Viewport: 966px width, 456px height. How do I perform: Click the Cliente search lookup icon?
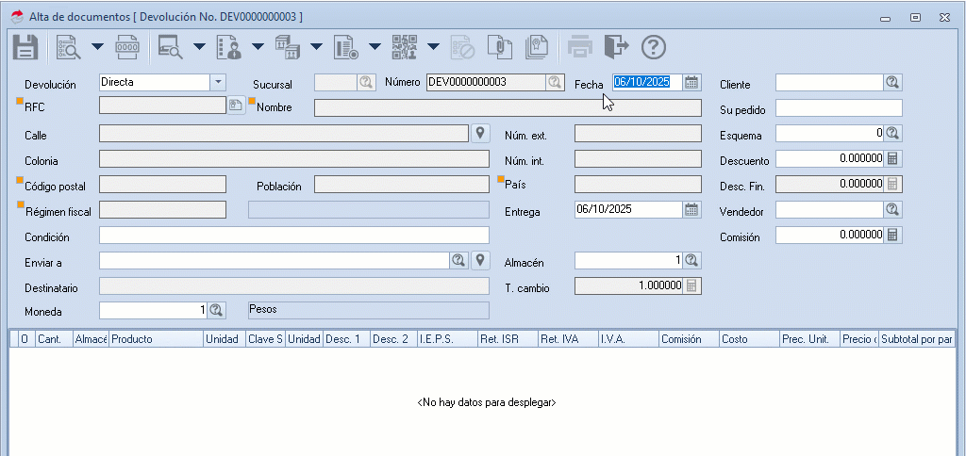click(x=892, y=82)
